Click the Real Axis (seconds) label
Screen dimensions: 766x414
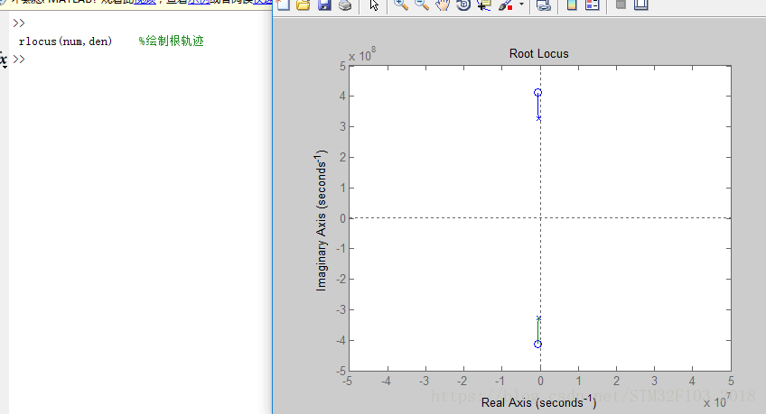[539, 401]
